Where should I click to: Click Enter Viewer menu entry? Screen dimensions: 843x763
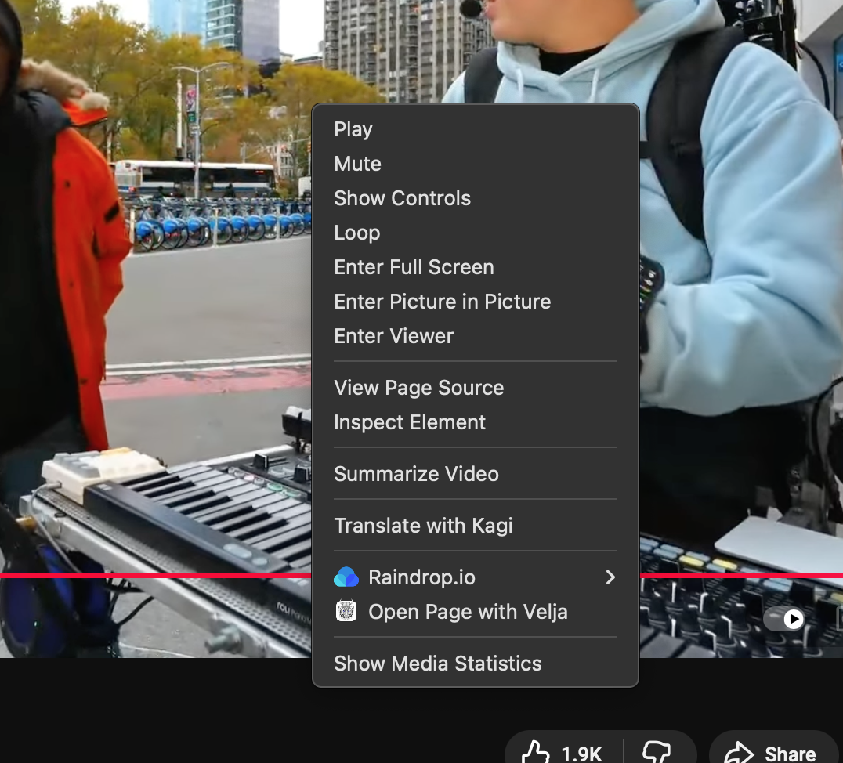tap(393, 336)
